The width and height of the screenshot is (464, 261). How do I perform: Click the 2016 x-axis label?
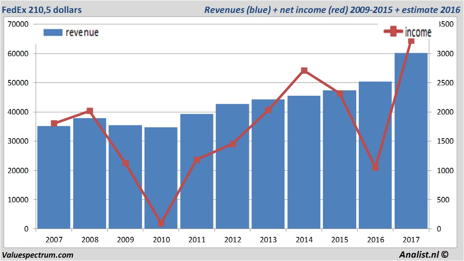click(x=375, y=239)
